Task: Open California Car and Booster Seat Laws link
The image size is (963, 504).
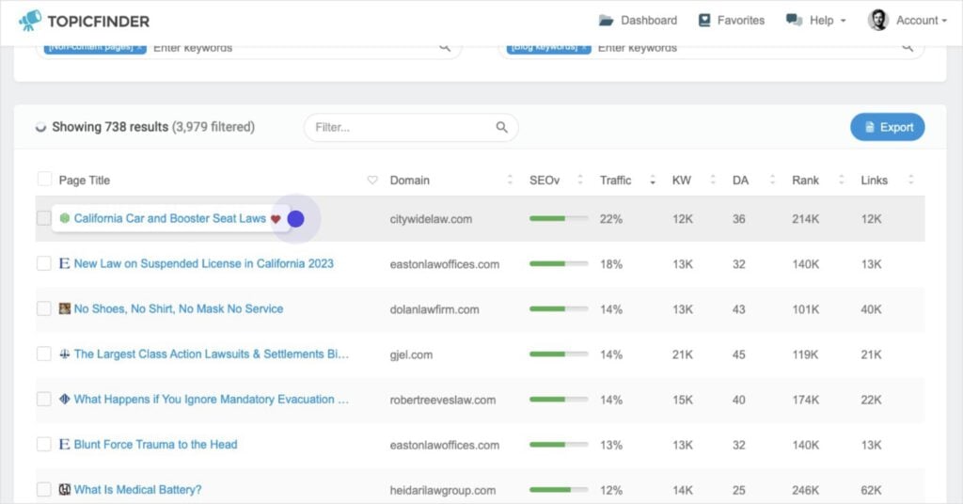Action: tap(170, 218)
